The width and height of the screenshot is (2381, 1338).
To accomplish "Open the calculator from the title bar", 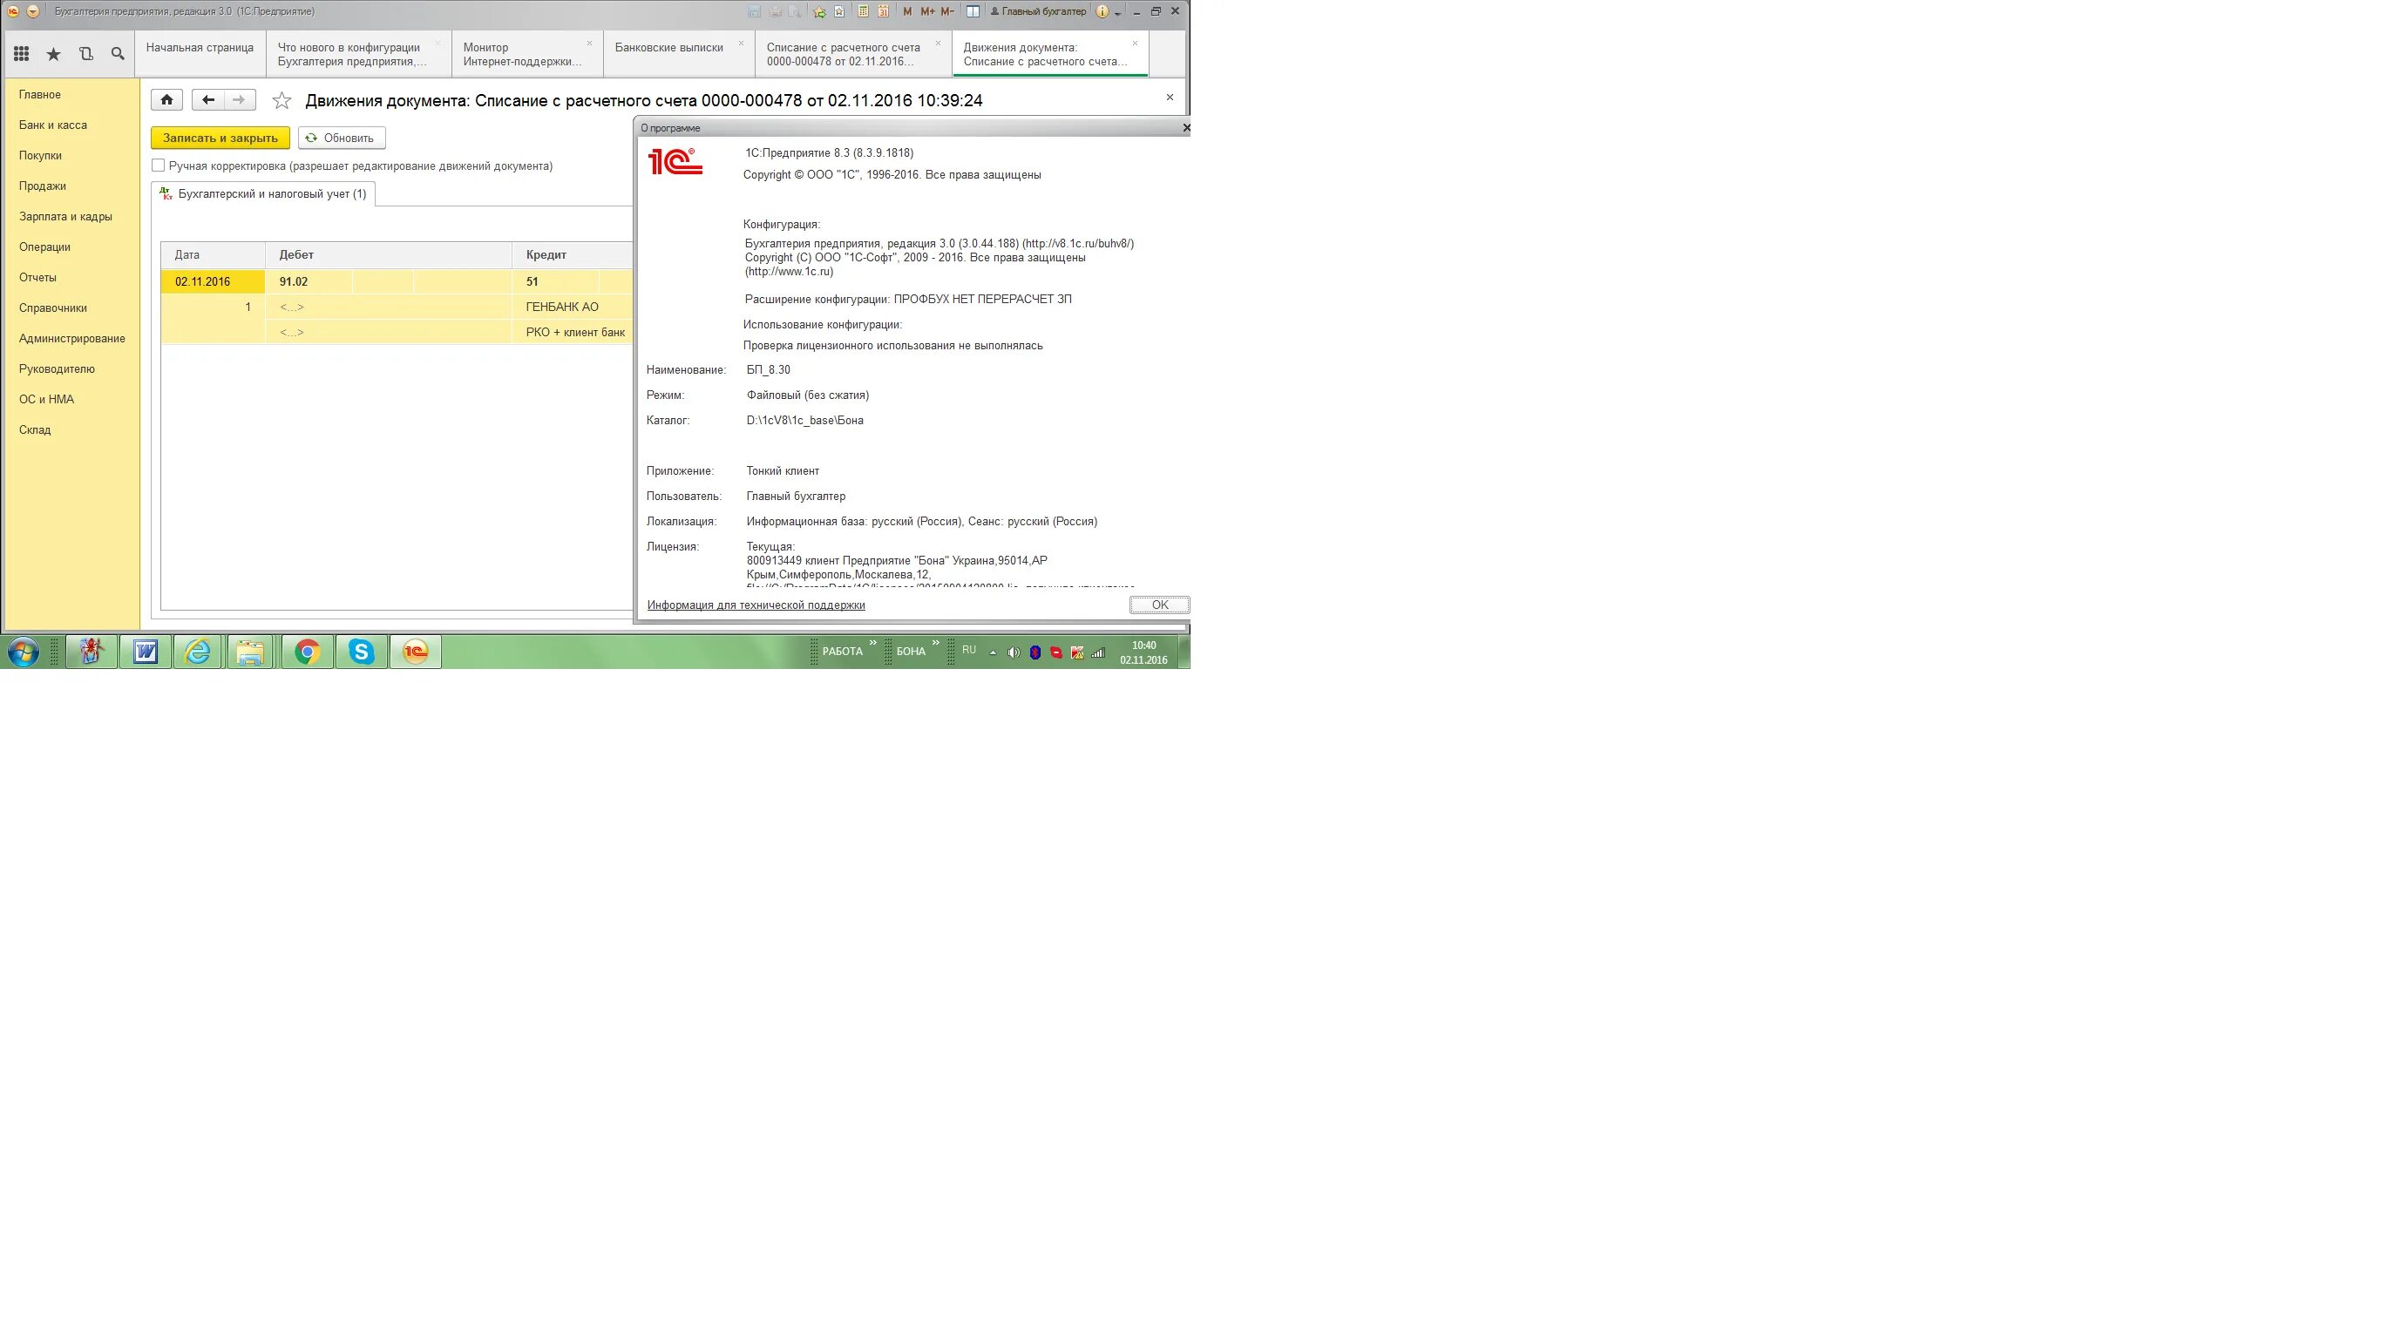I will pyautogui.click(x=864, y=11).
